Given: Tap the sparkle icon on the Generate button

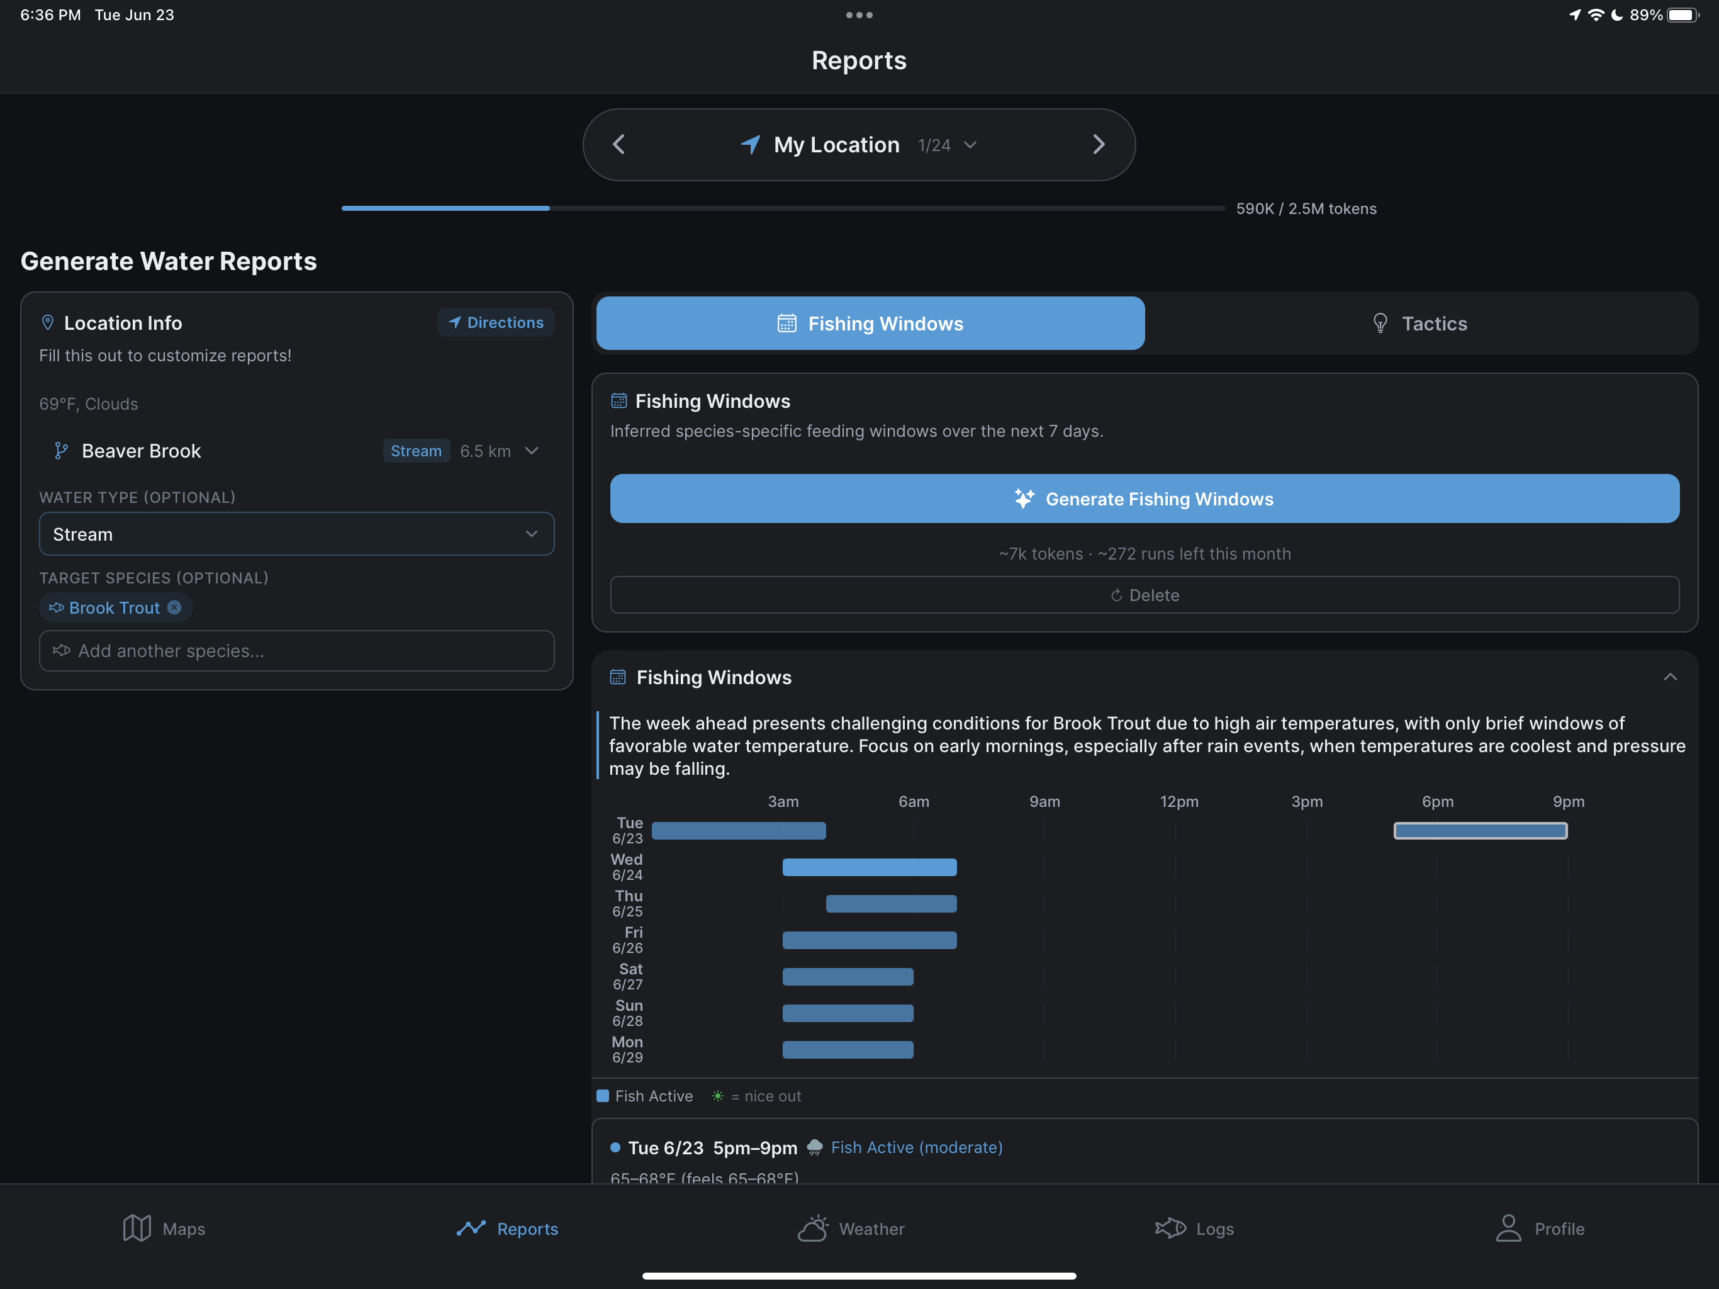Looking at the screenshot, I should pyautogui.click(x=1024, y=498).
